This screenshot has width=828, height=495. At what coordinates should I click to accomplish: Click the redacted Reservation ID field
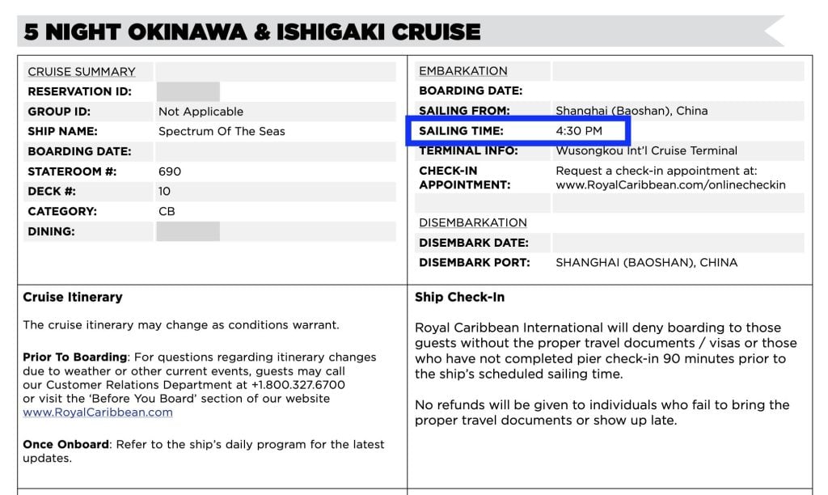[188, 91]
